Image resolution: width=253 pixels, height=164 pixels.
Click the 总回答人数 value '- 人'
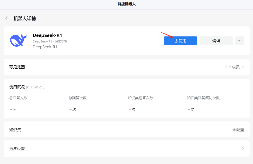(13, 110)
